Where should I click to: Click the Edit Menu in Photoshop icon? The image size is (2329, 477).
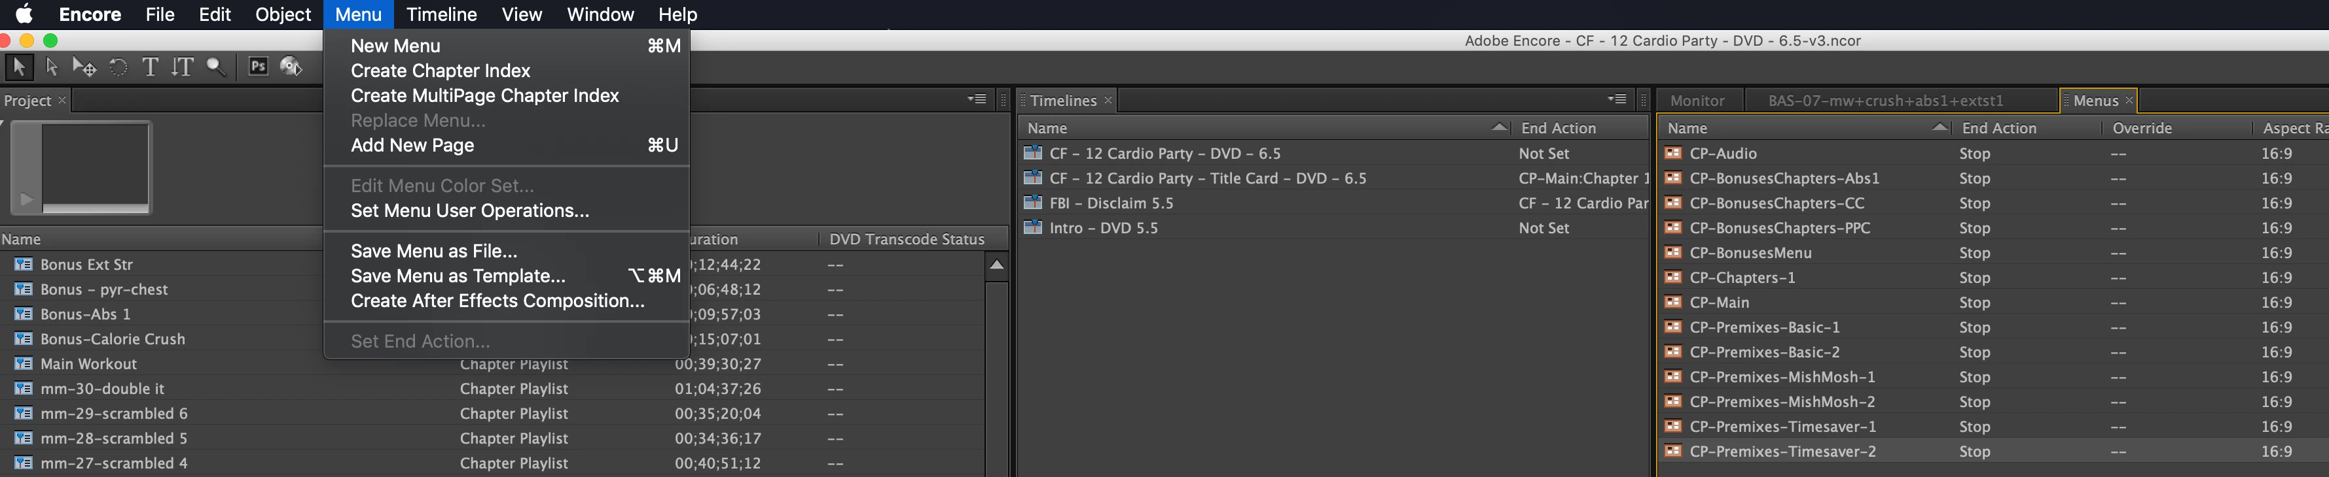(x=258, y=67)
